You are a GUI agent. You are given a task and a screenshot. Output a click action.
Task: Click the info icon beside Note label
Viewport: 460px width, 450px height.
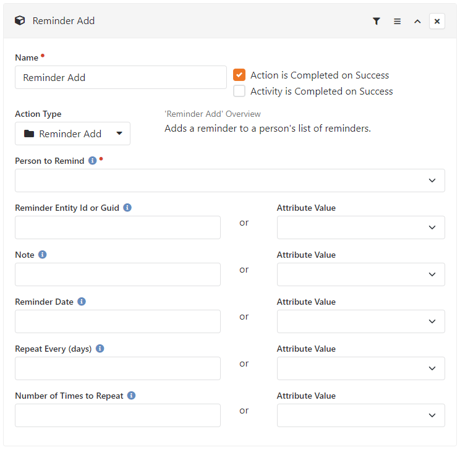pos(43,255)
